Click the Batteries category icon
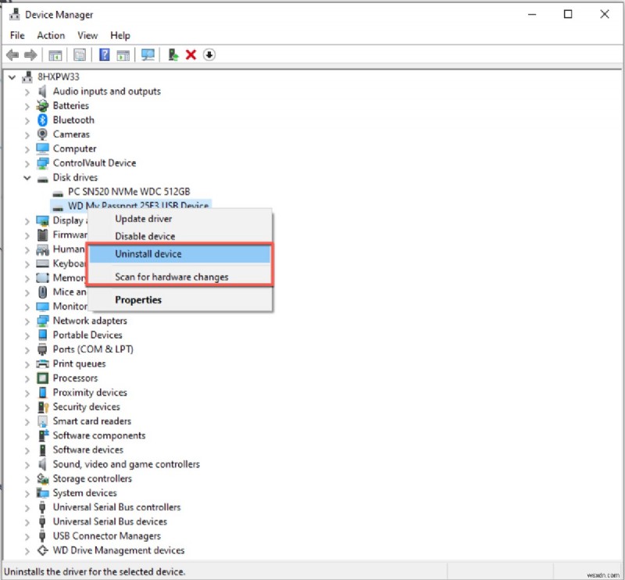Viewport: 625px width, 580px height. (42, 106)
